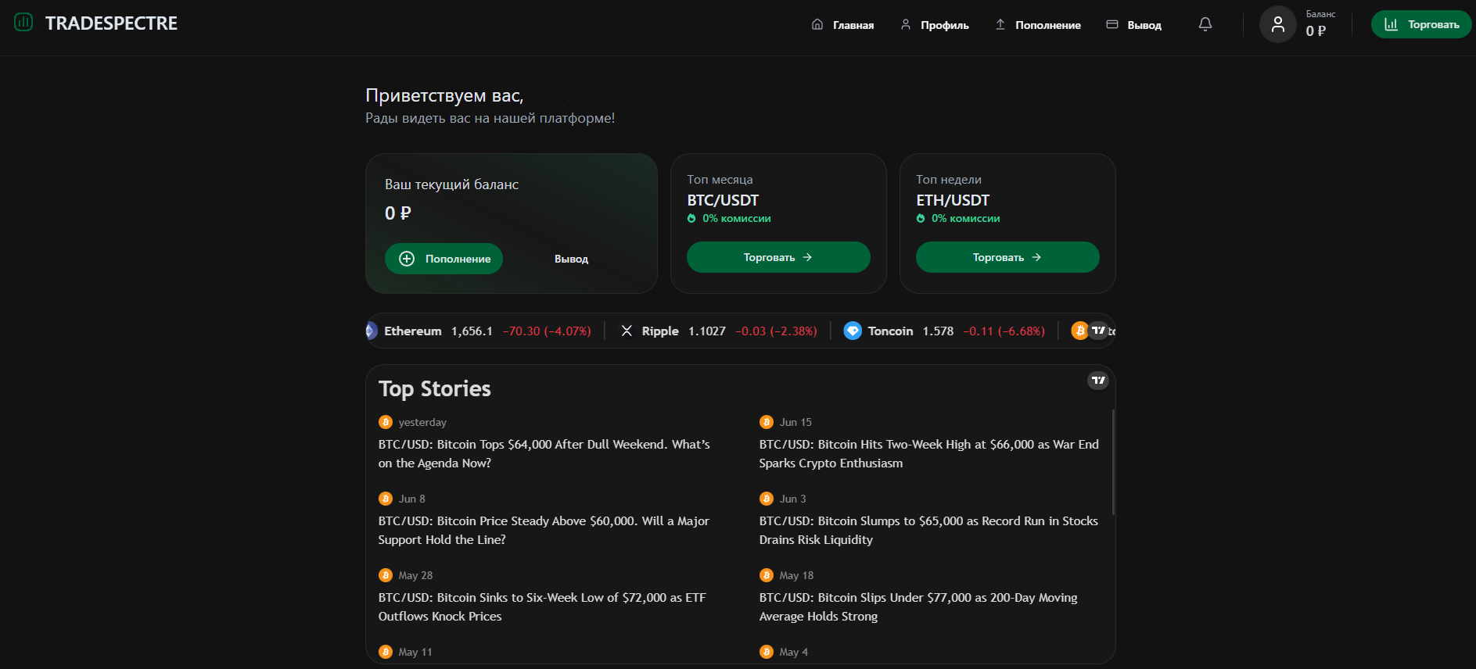The width and height of the screenshot is (1476, 669).
Task: Click the green commission icon under ETH/USDT
Action: coord(921,219)
